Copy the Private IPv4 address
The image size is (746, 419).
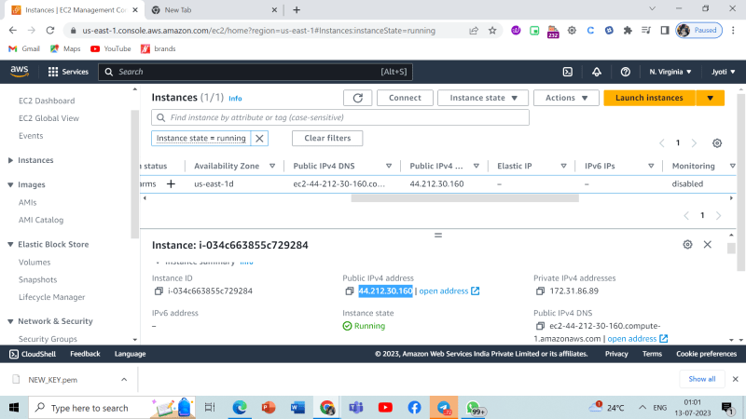tap(540, 291)
